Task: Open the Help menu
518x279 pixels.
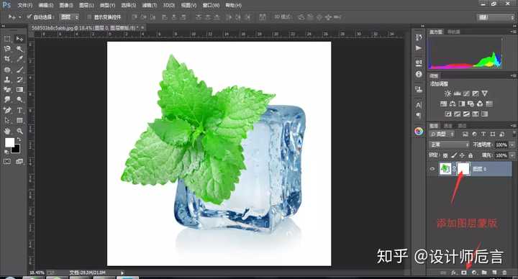Action: pyautogui.click(x=233, y=5)
